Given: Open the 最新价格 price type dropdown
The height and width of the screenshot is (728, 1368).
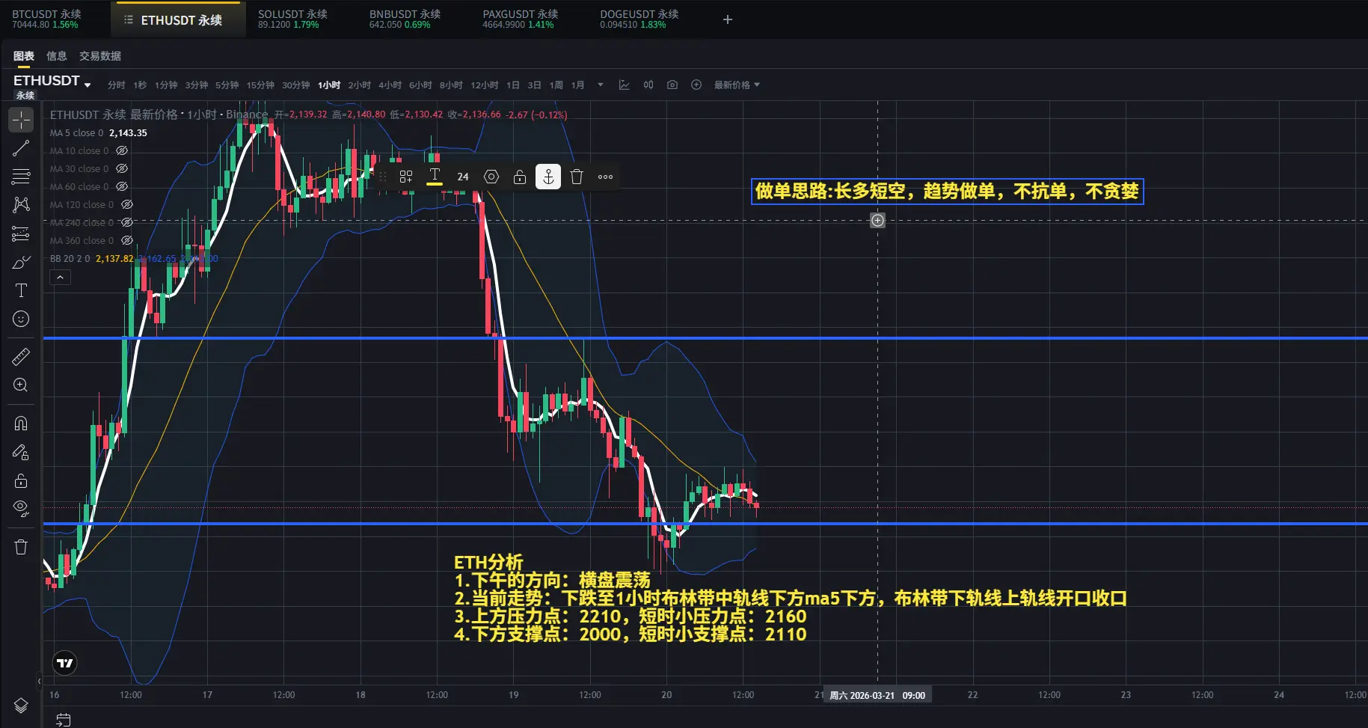Looking at the screenshot, I should tap(737, 85).
